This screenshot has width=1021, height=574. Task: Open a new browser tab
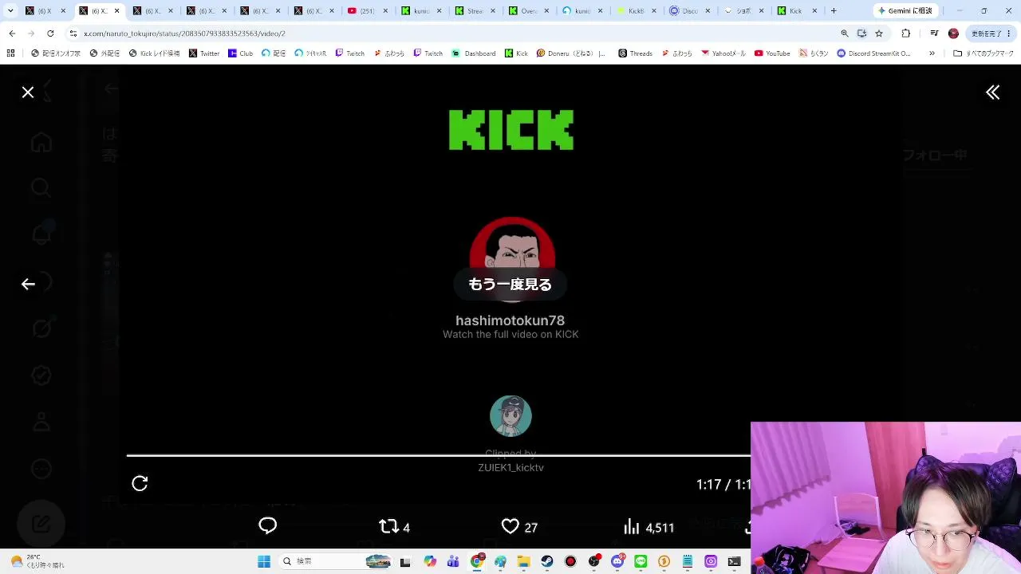[x=834, y=11]
